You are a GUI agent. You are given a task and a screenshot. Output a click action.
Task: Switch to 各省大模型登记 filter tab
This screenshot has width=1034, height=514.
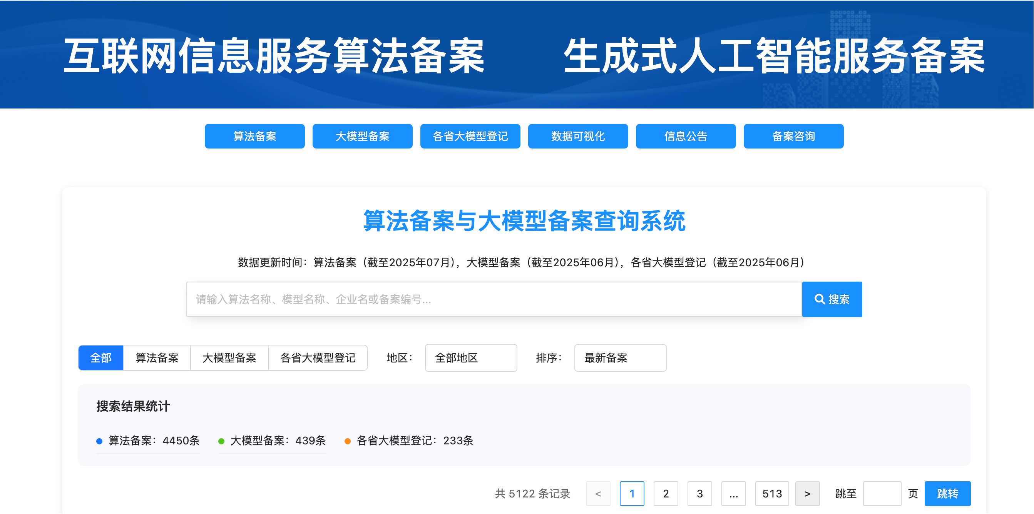coord(318,357)
